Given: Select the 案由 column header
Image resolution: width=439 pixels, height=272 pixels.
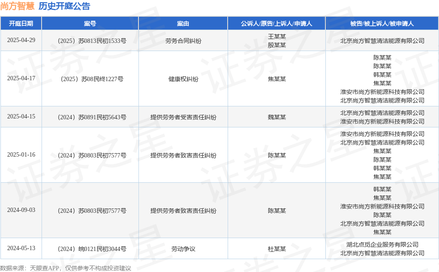Looking at the screenshot, I should click(183, 24).
